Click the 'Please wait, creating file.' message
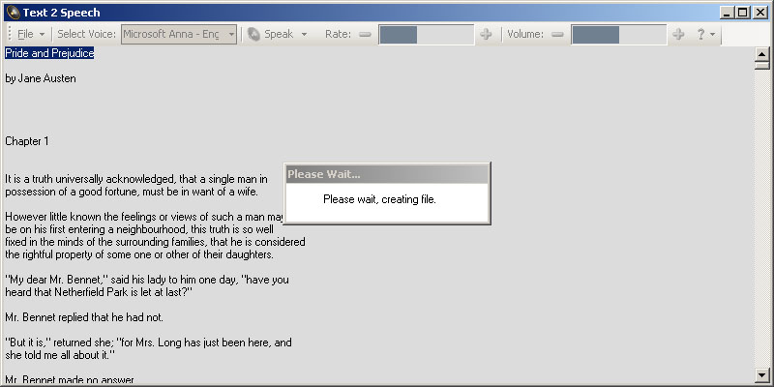The image size is (774, 387). coord(379,199)
